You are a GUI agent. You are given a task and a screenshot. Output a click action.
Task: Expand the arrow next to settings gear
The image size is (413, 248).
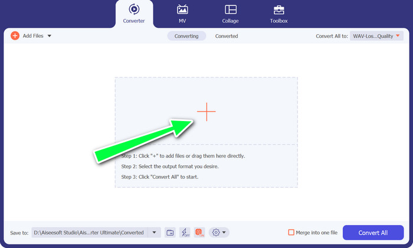tap(225, 233)
